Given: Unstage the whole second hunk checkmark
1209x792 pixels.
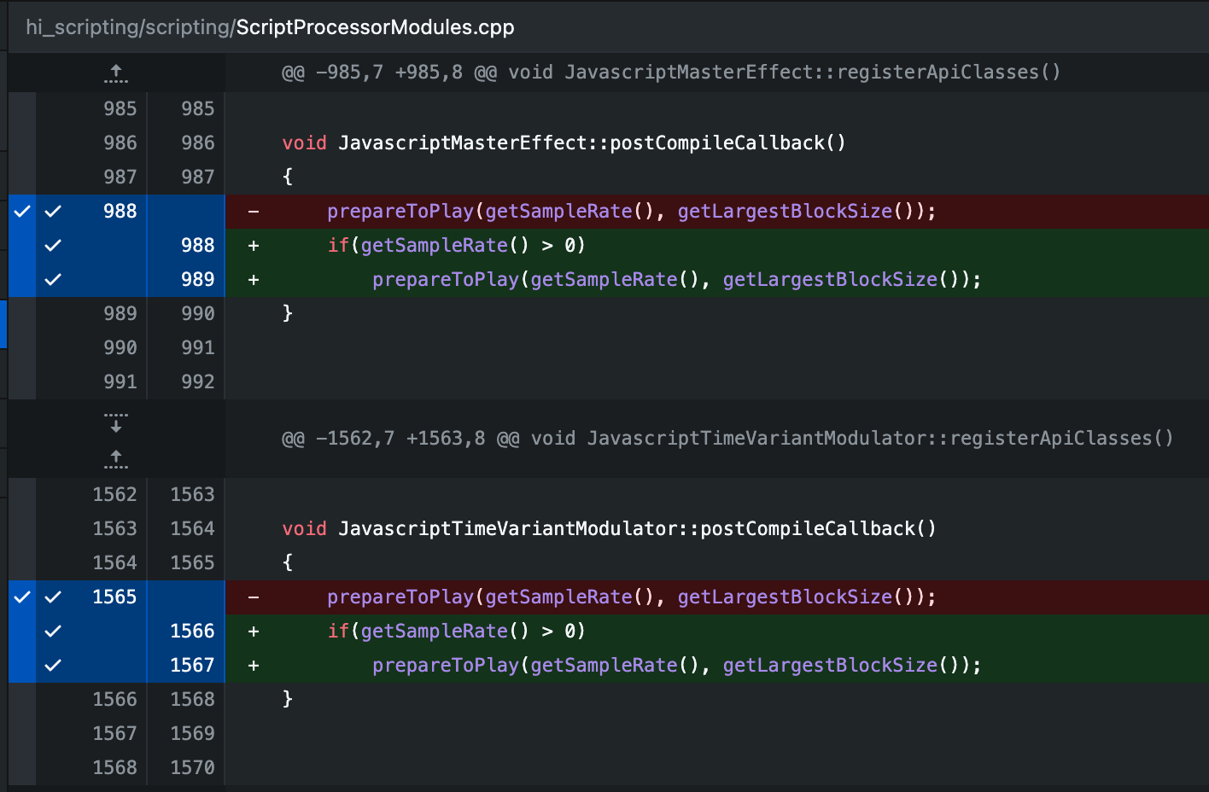Looking at the screenshot, I should tap(21, 597).
